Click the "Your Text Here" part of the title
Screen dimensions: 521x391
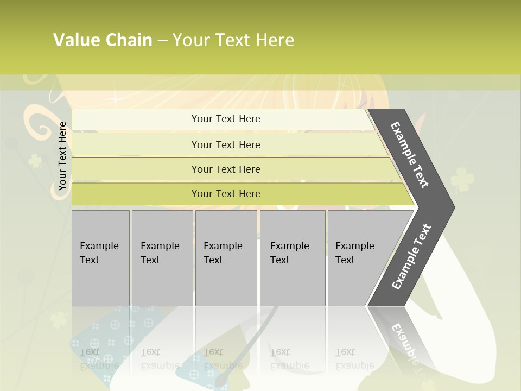pyautogui.click(x=233, y=40)
